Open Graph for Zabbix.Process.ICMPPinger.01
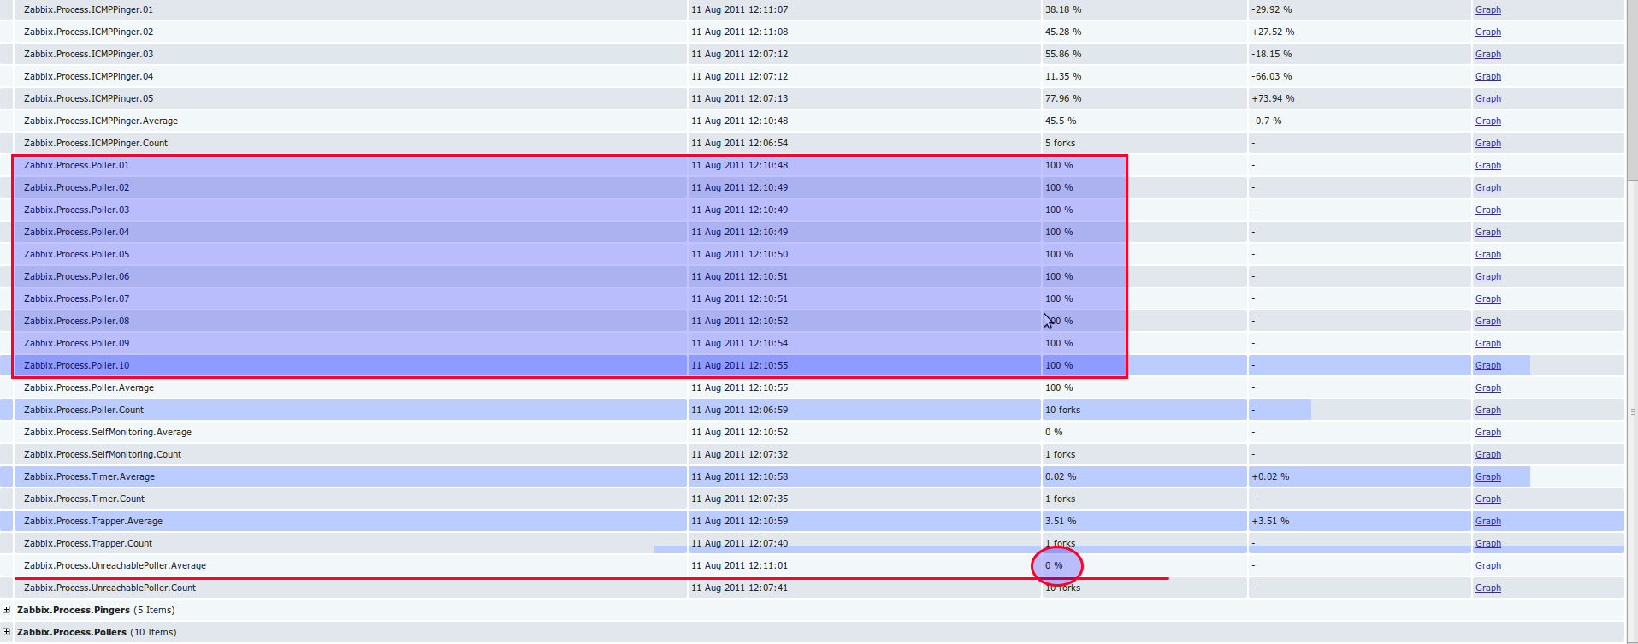1638x644 pixels. tap(1487, 9)
